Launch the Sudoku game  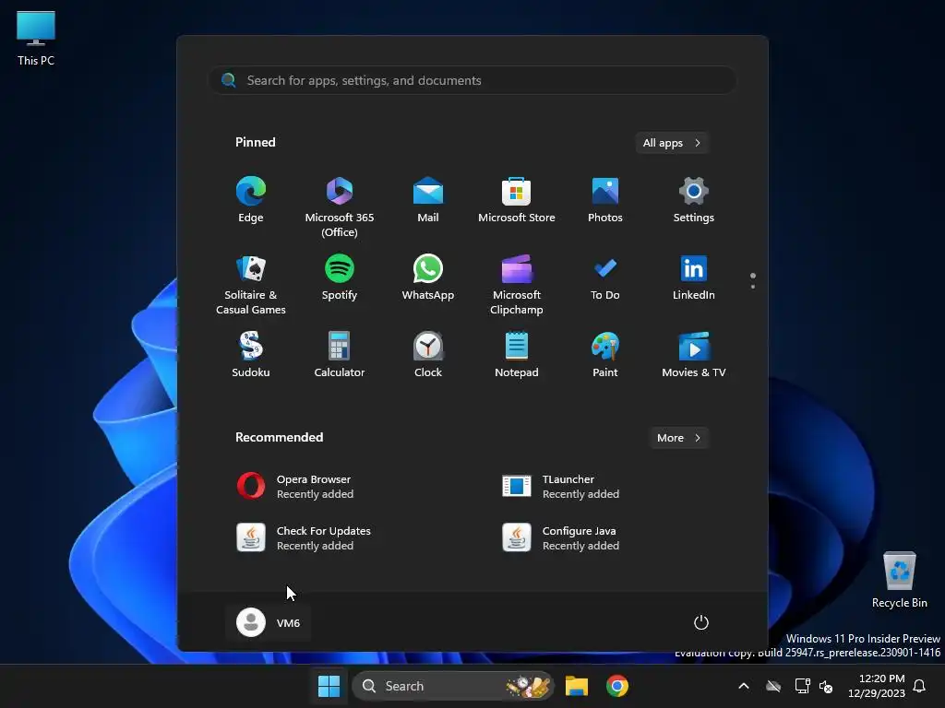click(x=251, y=355)
